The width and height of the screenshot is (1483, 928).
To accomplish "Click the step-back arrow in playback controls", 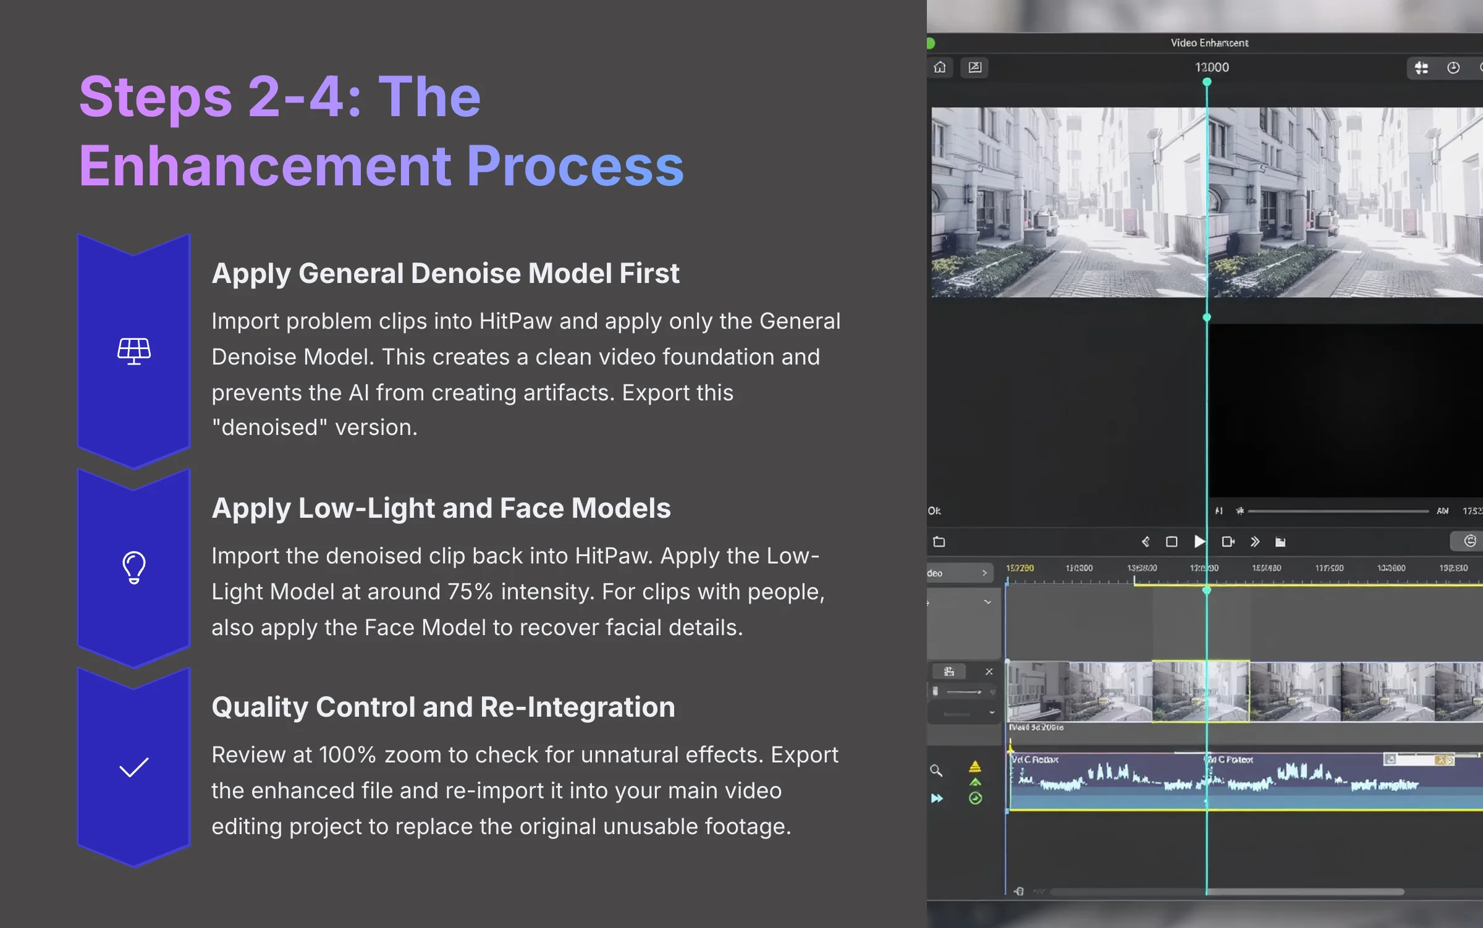I will click(x=1145, y=542).
